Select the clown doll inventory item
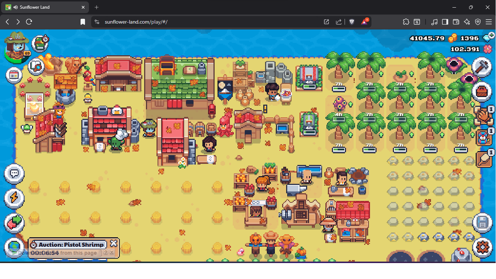The height and width of the screenshot is (279, 496). click(483, 137)
